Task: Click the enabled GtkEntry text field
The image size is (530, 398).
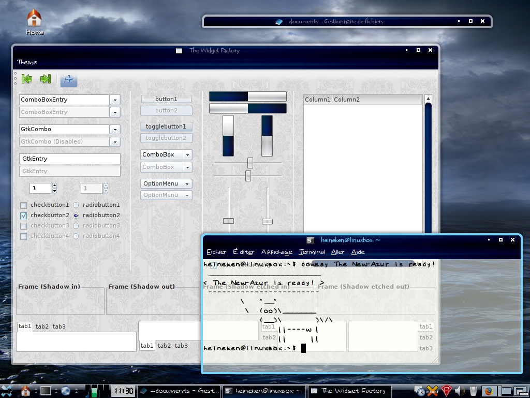Action: (70, 159)
